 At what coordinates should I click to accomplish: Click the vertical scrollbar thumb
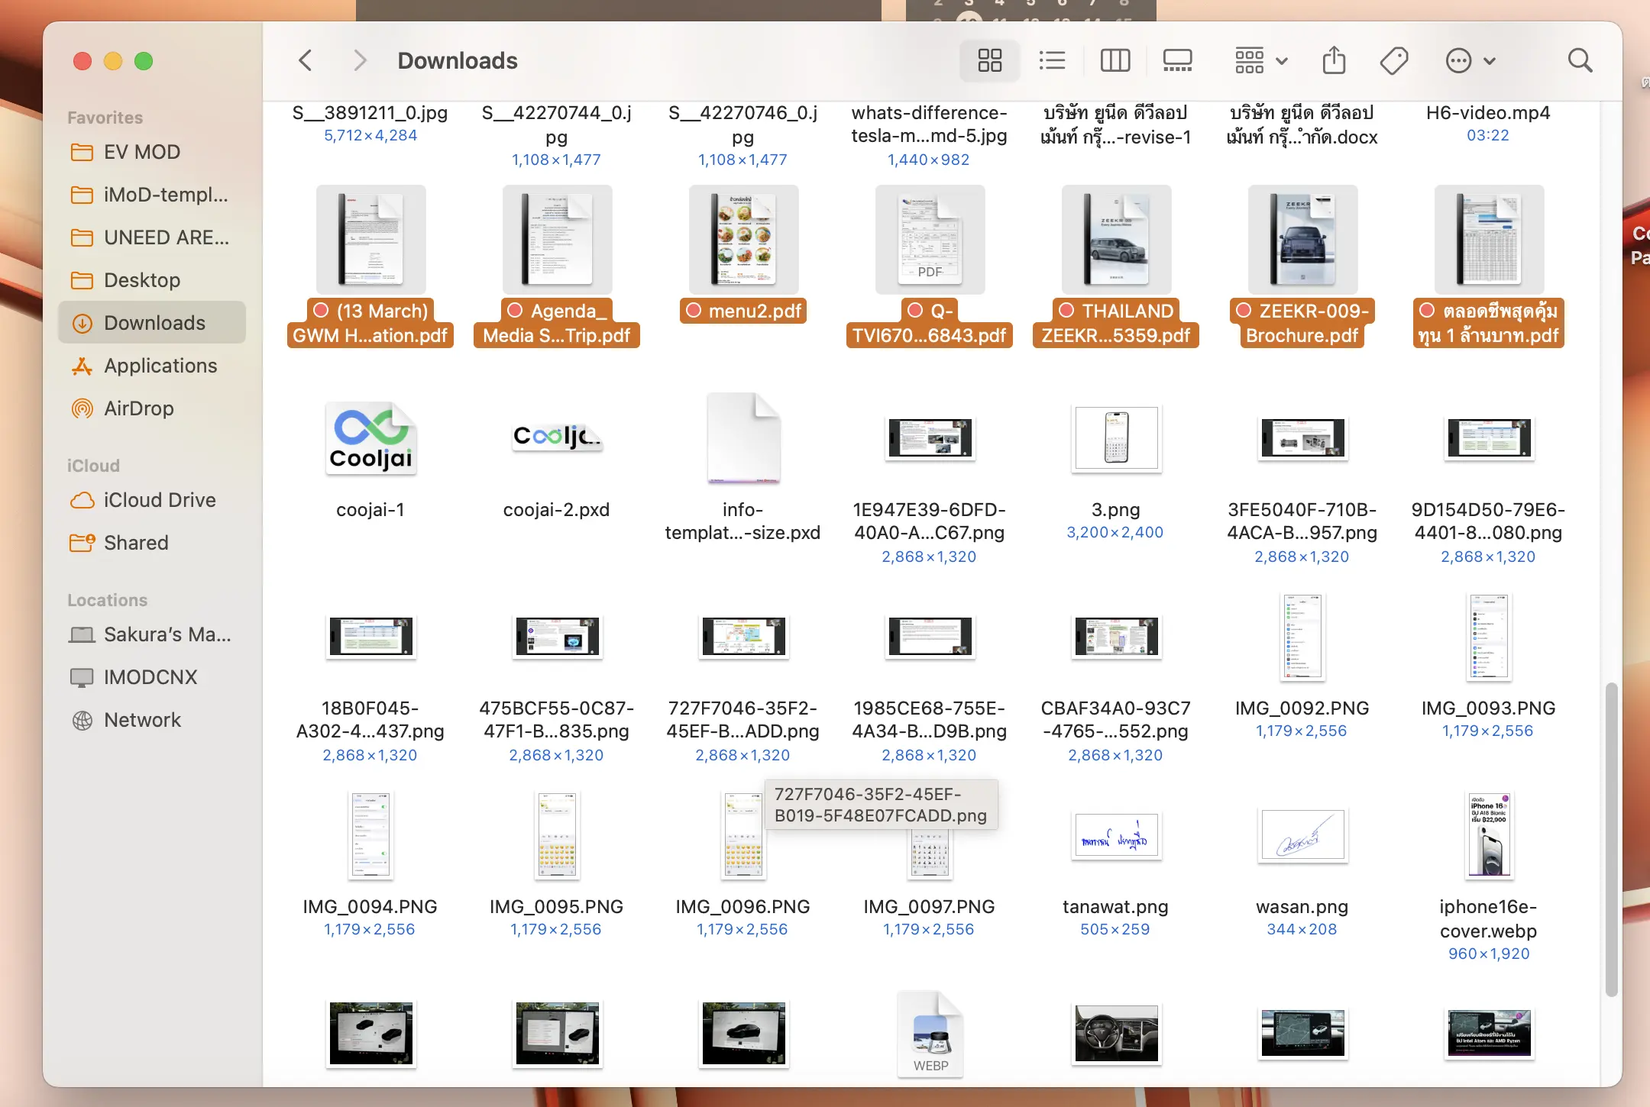click(1611, 840)
